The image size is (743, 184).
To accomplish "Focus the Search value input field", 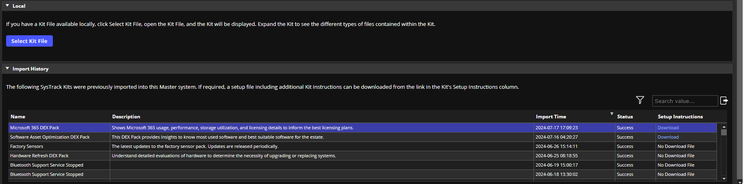I will coord(684,101).
